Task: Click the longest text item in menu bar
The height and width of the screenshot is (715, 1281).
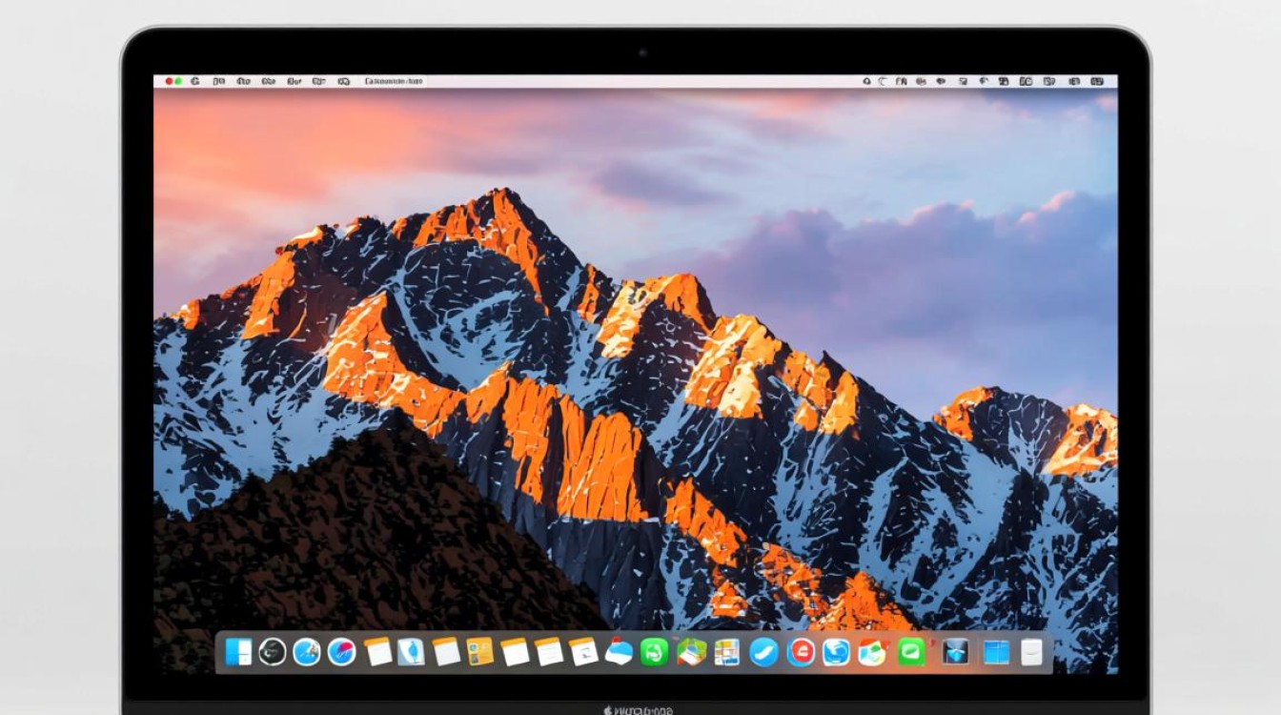Action: tap(394, 82)
